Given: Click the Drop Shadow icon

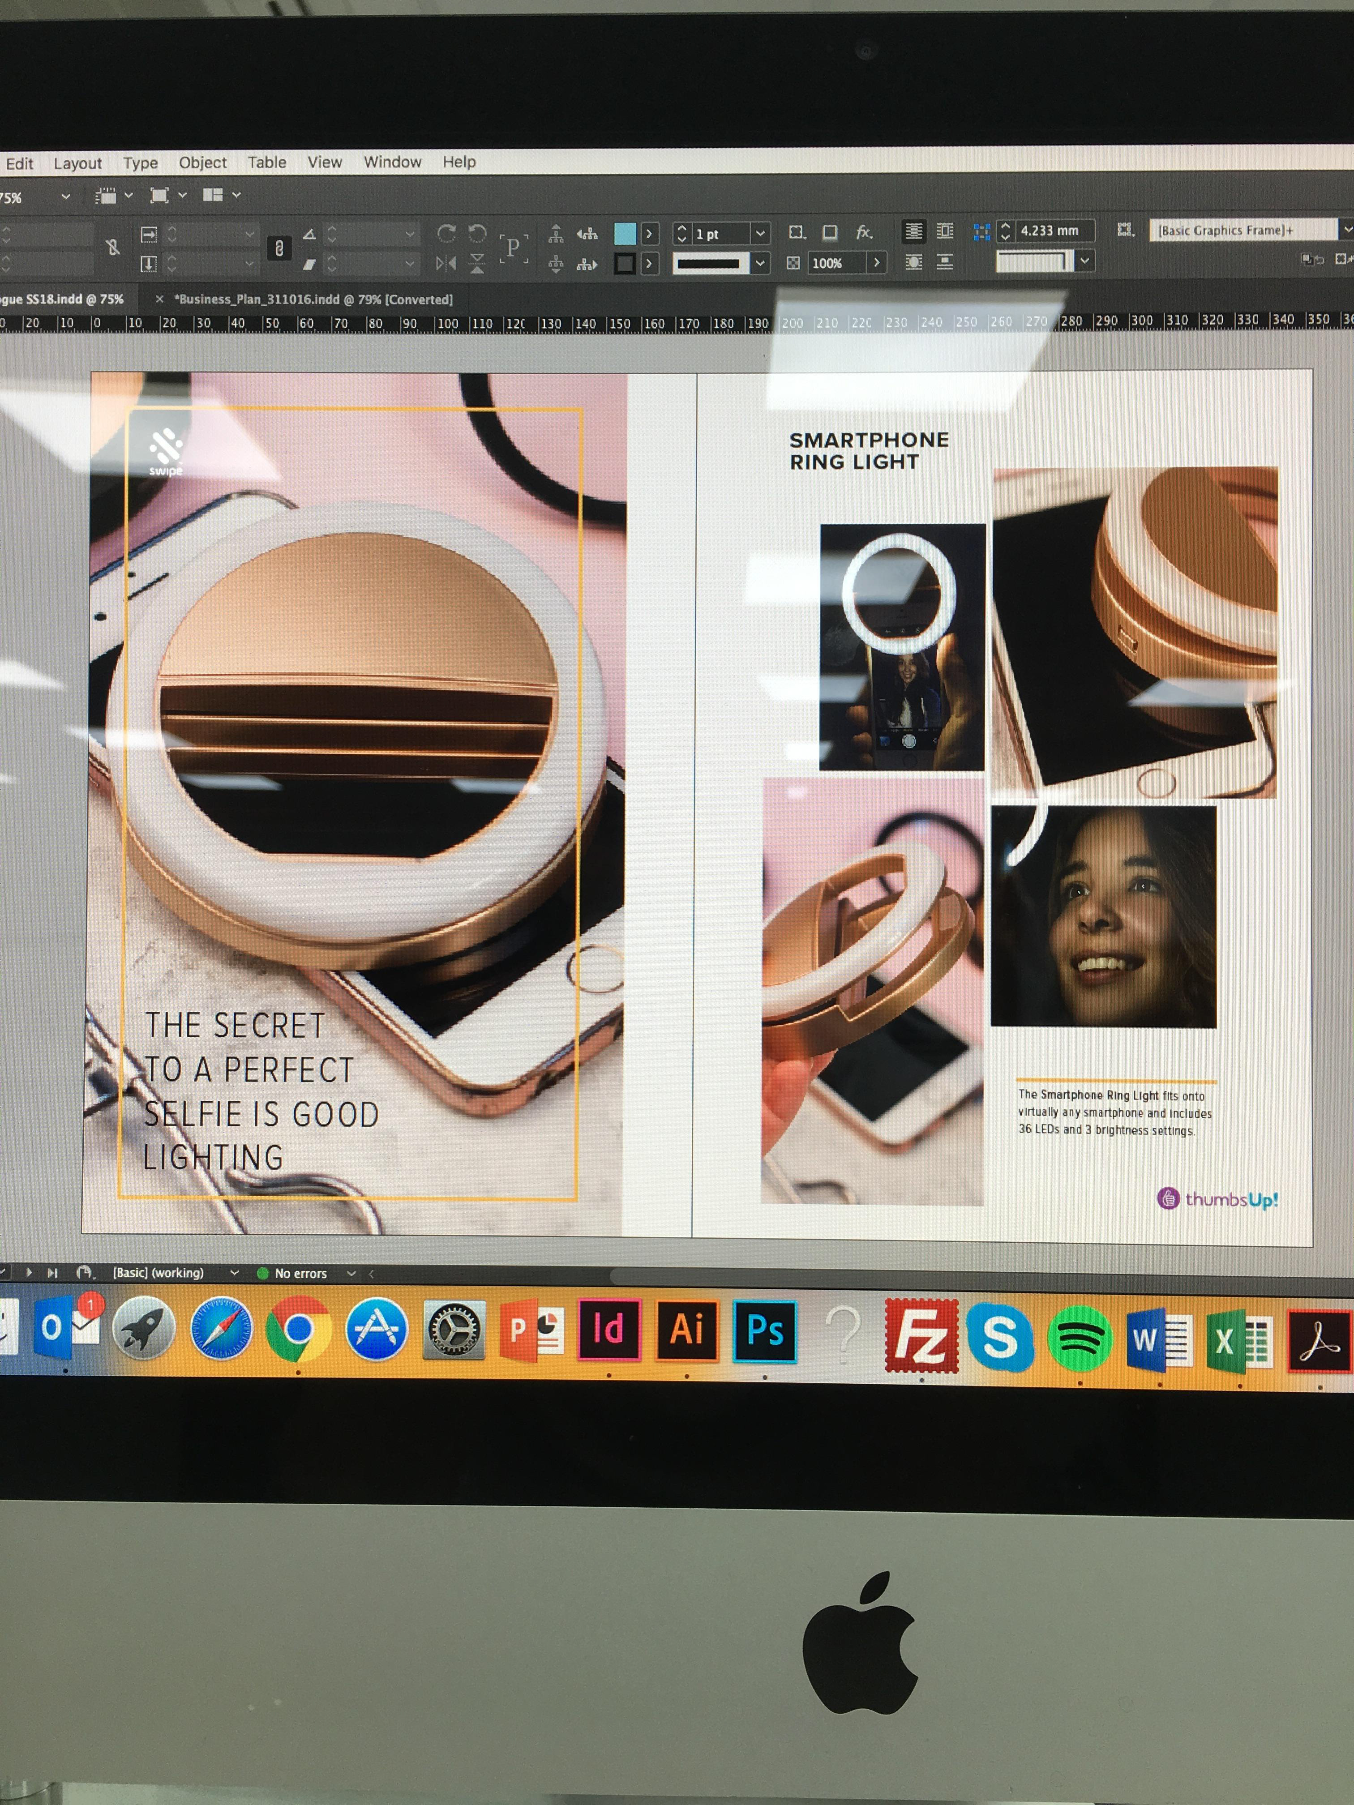Looking at the screenshot, I should pos(830,232).
